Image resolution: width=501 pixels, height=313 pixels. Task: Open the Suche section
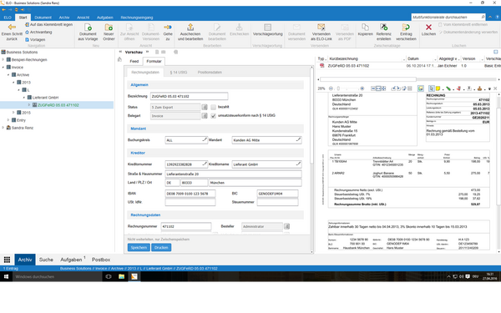[46, 260]
